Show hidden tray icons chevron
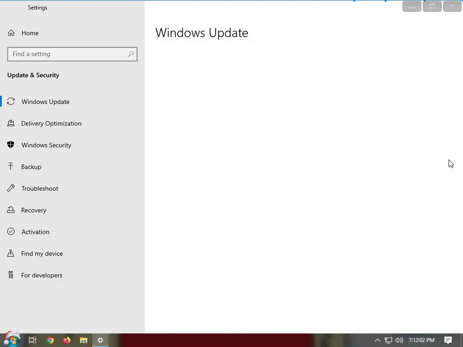The image size is (463, 347). (378, 340)
